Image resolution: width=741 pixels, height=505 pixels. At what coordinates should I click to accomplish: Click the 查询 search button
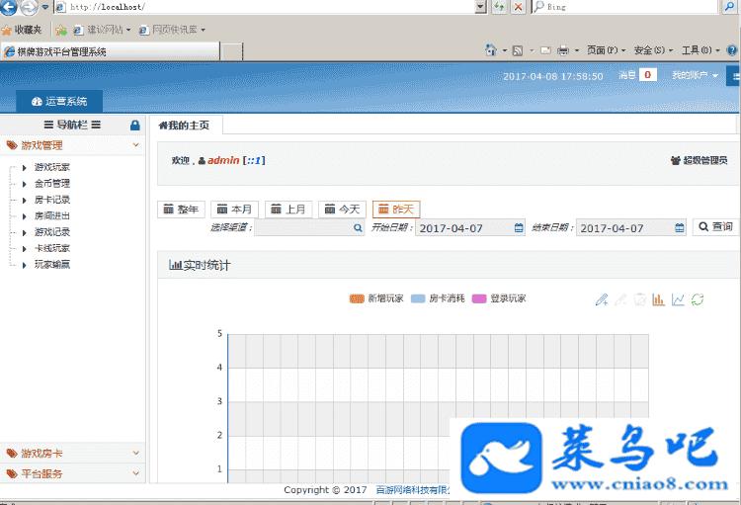tap(715, 227)
